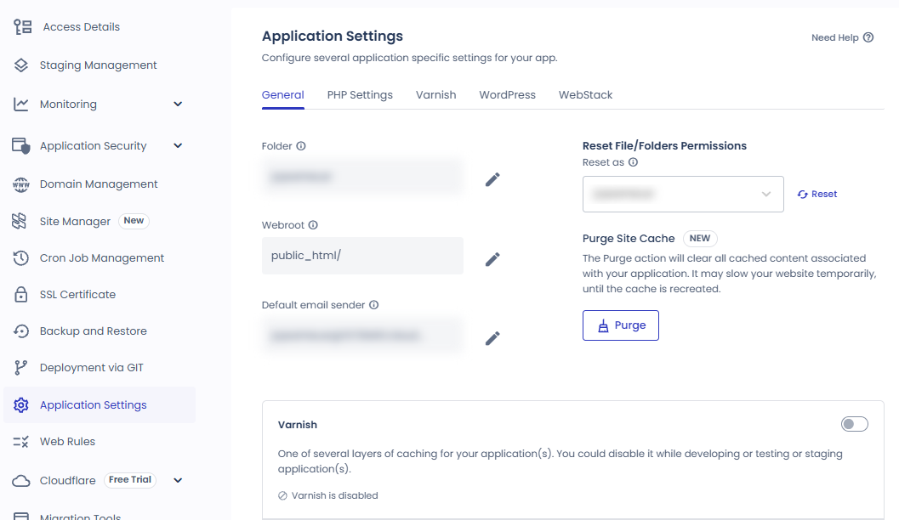Click the Staging Management layers icon
899x520 pixels.
coord(21,65)
